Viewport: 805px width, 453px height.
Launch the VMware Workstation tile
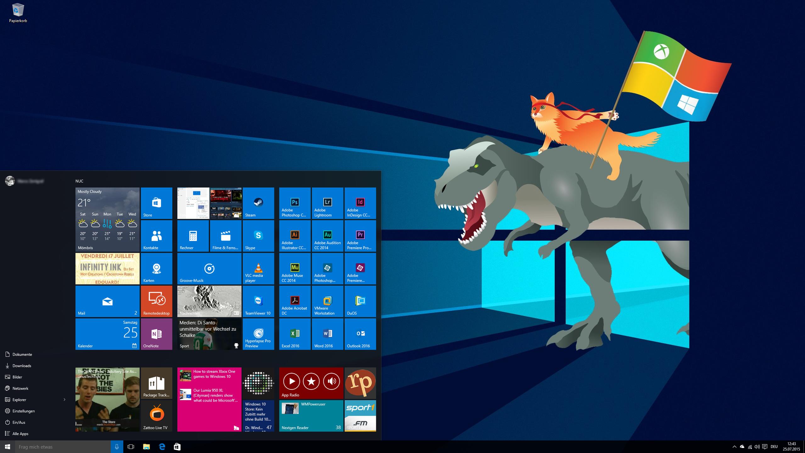pos(327,301)
